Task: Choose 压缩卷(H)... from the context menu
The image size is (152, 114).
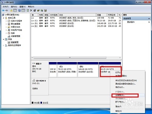Action: [128, 95]
